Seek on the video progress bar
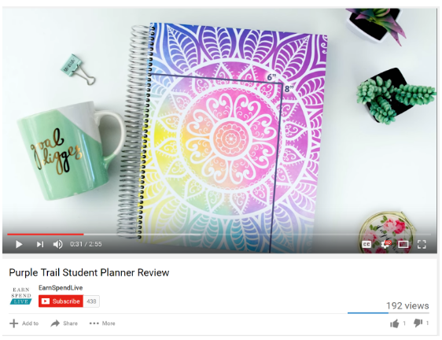This screenshot has width=442, height=340. coord(219,235)
